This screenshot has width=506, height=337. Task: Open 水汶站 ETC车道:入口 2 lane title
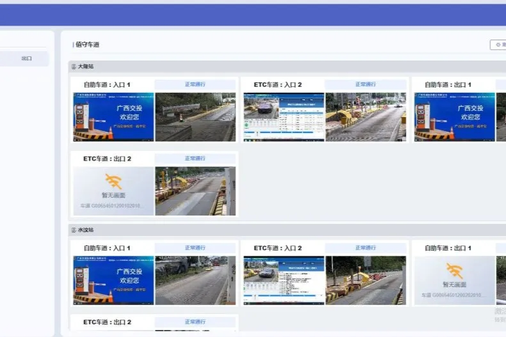pyautogui.click(x=277, y=248)
